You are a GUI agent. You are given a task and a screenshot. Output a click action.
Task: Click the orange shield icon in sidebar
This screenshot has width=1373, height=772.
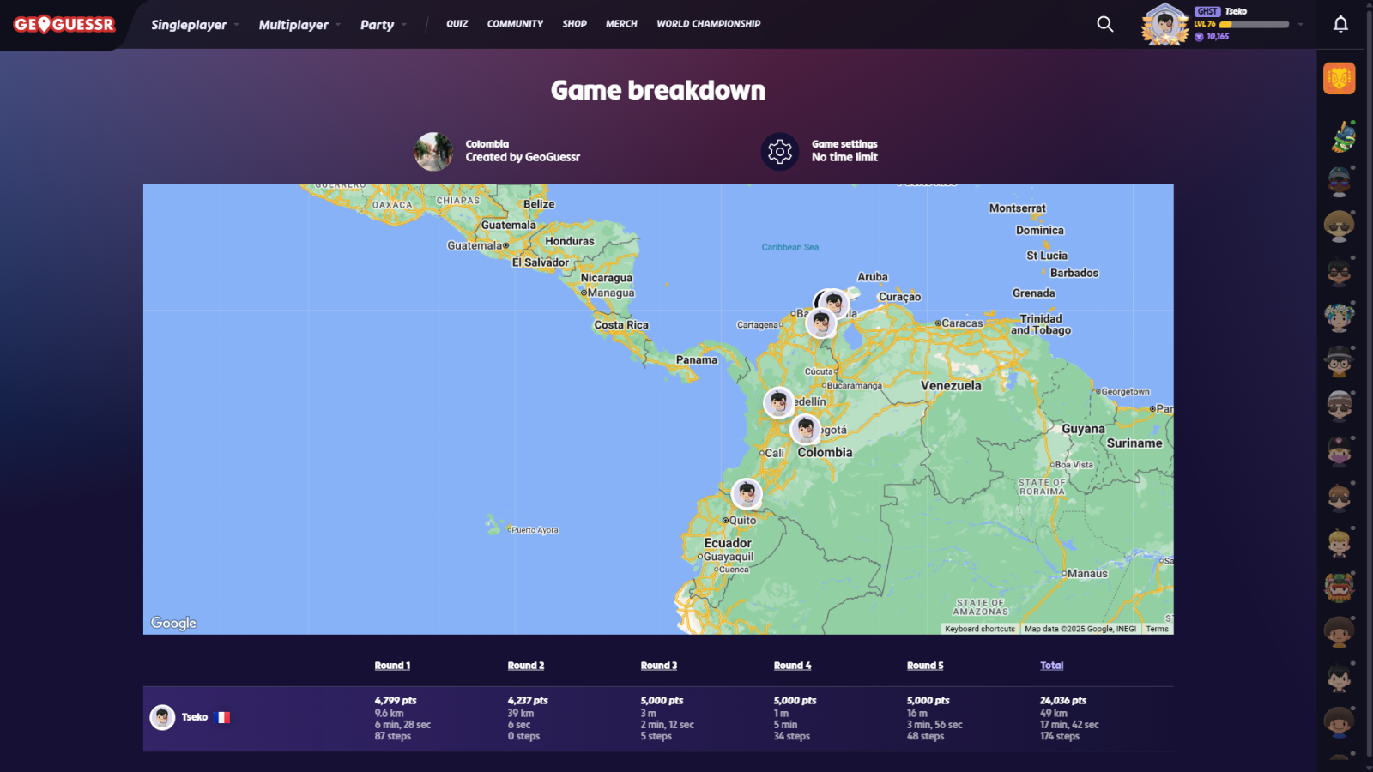(x=1339, y=78)
